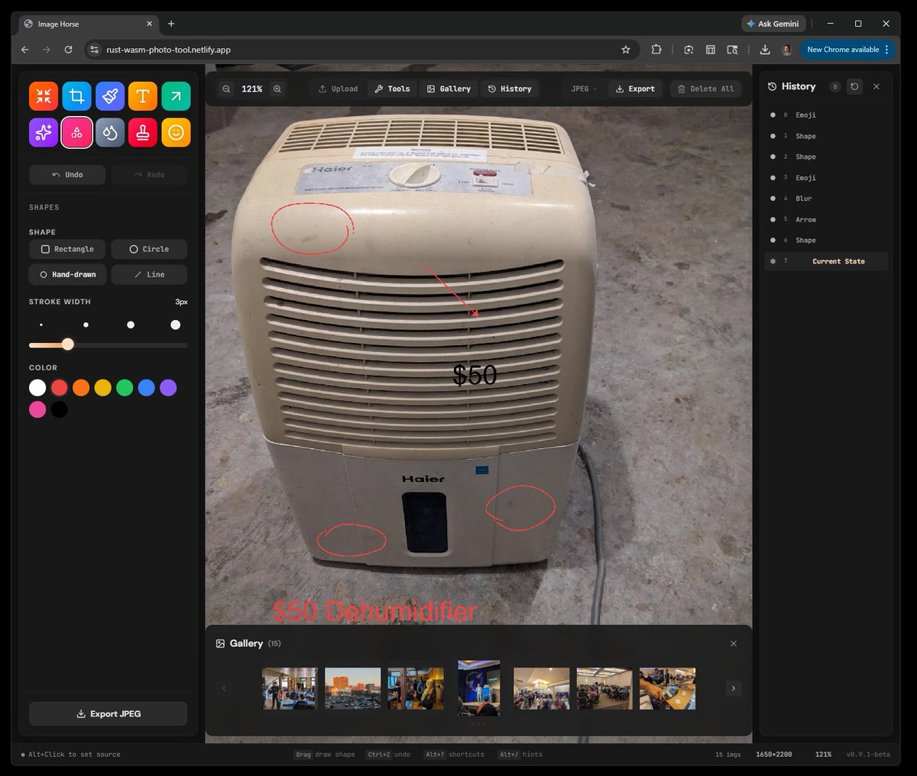The width and height of the screenshot is (917, 776).
Task: Click the top toolbar Export button
Action: 635,89
